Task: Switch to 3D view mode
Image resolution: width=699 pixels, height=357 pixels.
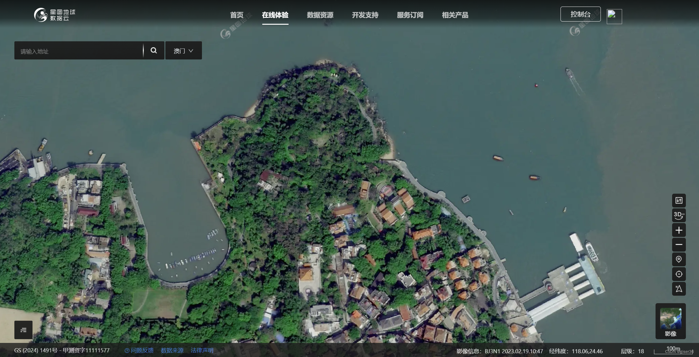Action: [679, 215]
